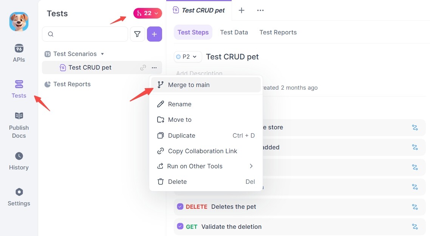430x236 pixels.
Task: Click the filter icon beside search
Action: [x=138, y=34]
